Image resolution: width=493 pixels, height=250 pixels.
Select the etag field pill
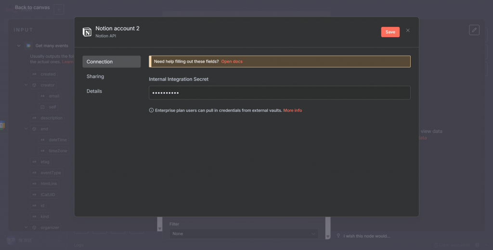tap(41, 162)
